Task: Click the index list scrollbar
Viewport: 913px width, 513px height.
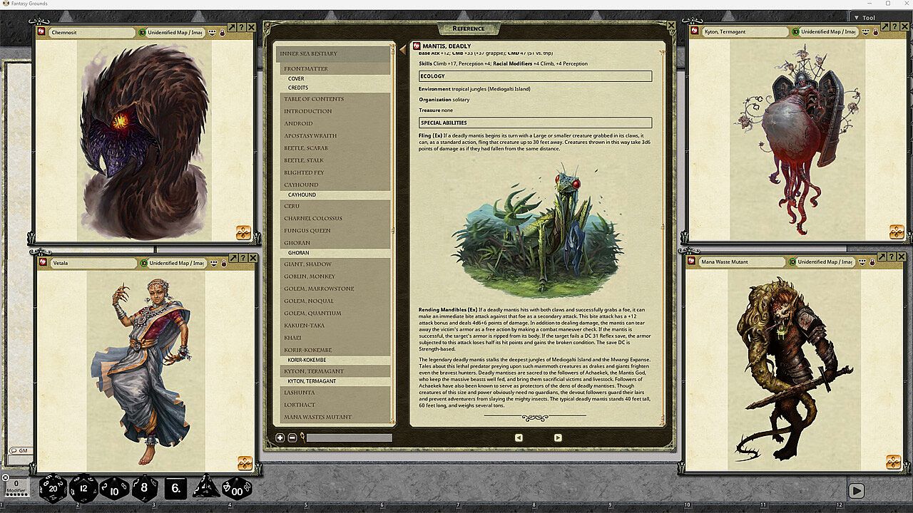Action: pyautogui.click(x=393, y=233)
